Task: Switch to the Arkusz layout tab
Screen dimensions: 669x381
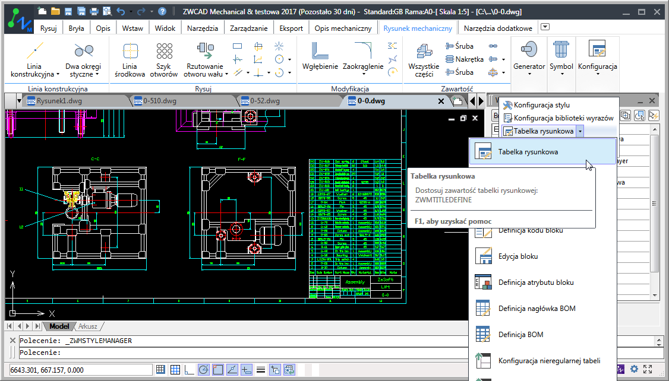Action: point(87,326)
